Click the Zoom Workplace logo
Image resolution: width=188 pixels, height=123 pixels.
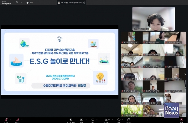6,3
